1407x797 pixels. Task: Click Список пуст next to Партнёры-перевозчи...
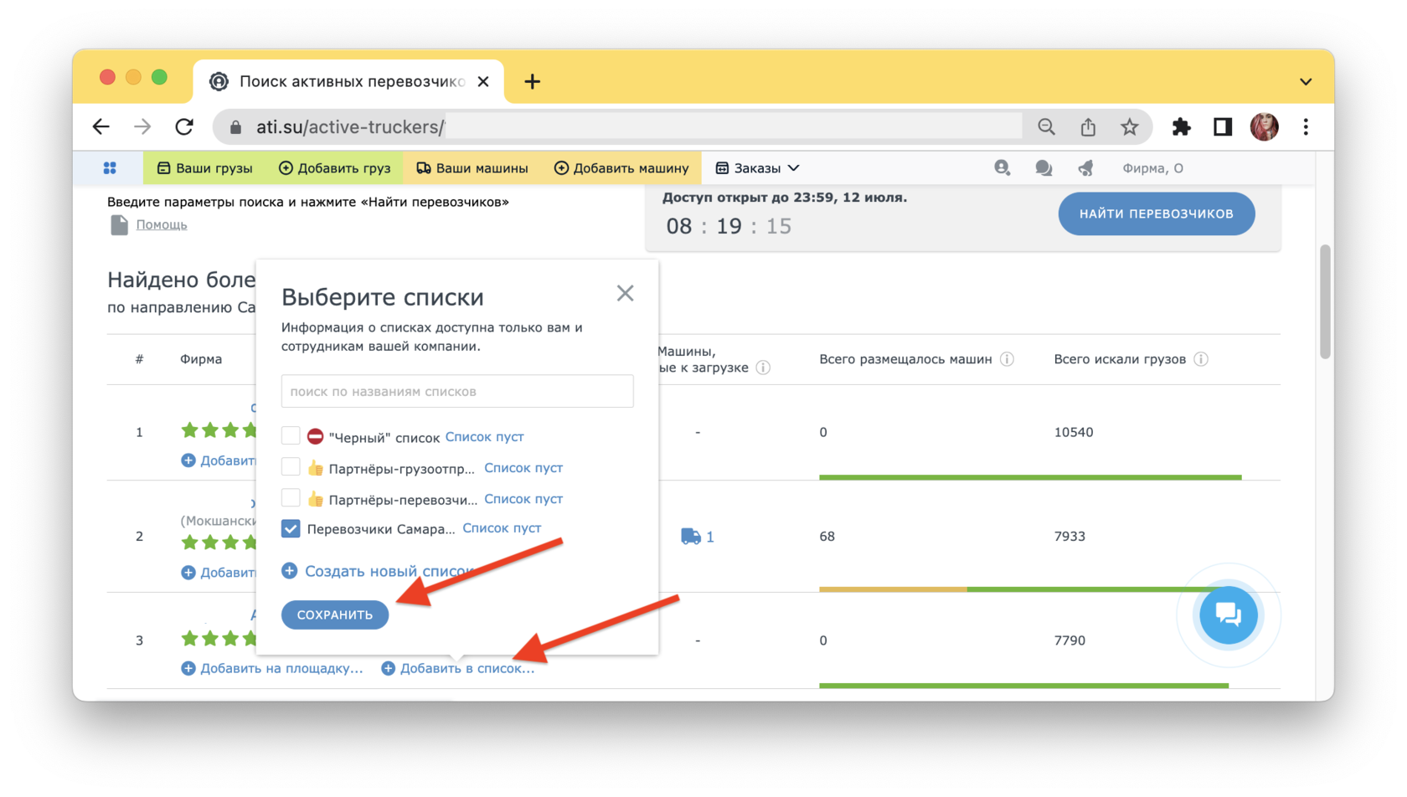coord(523,498)
